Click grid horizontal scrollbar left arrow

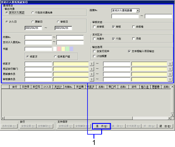(x=3, y=118)
